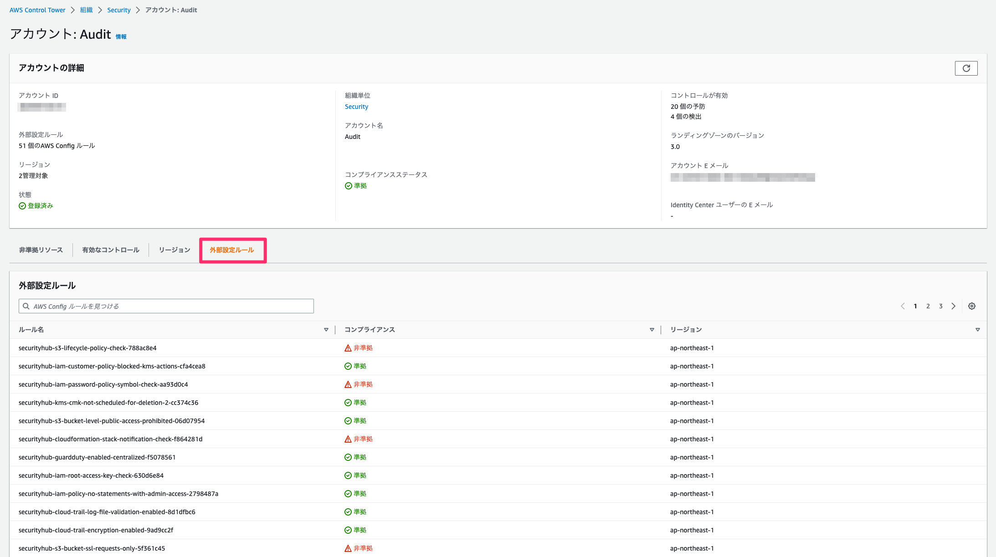Open the リージョン tab
This screenshot has width=996, height=557.
[x=175, y=250]
